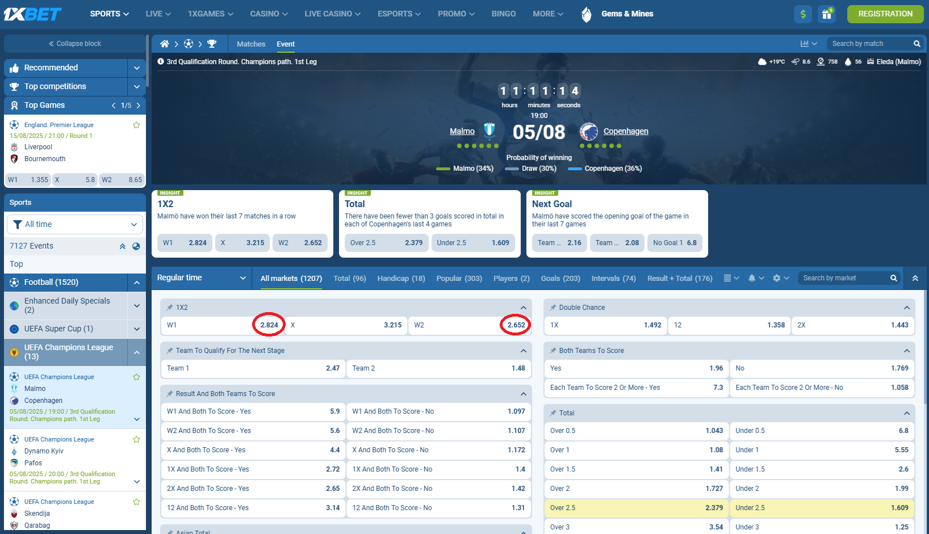The image size is (929, 534).
Task: Switch to Players (2) markets tab
Action: coord(512,278)
